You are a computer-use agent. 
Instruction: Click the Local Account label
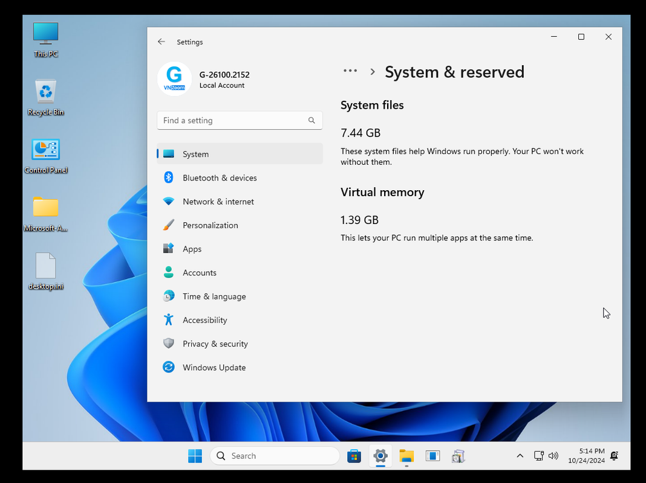point(221,86)
